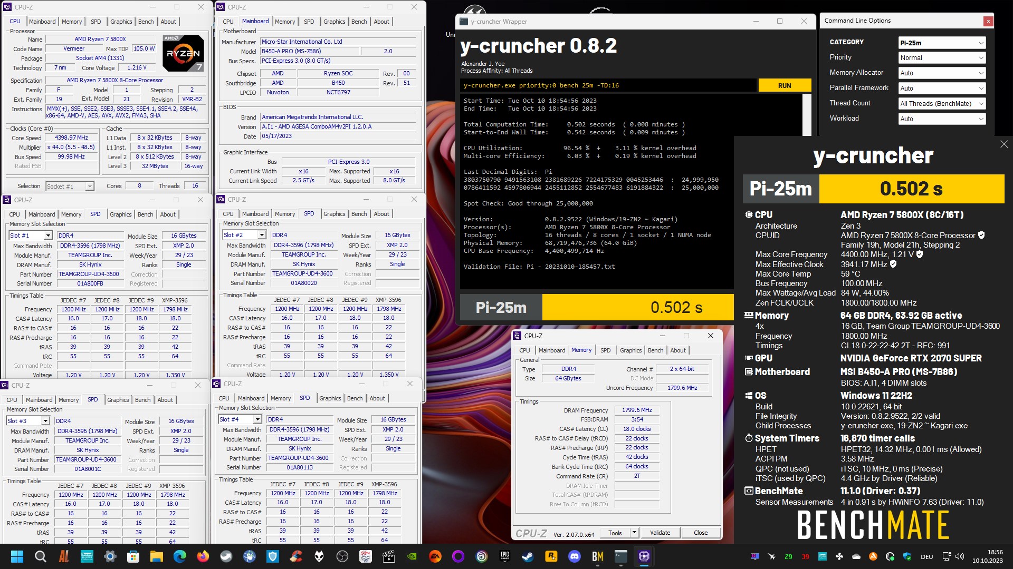Open the Slot #1 memory slot selector
Image resolution: width=1013 pixels, height=569 pixels.
pyautogui.click(x=31, y=236)
